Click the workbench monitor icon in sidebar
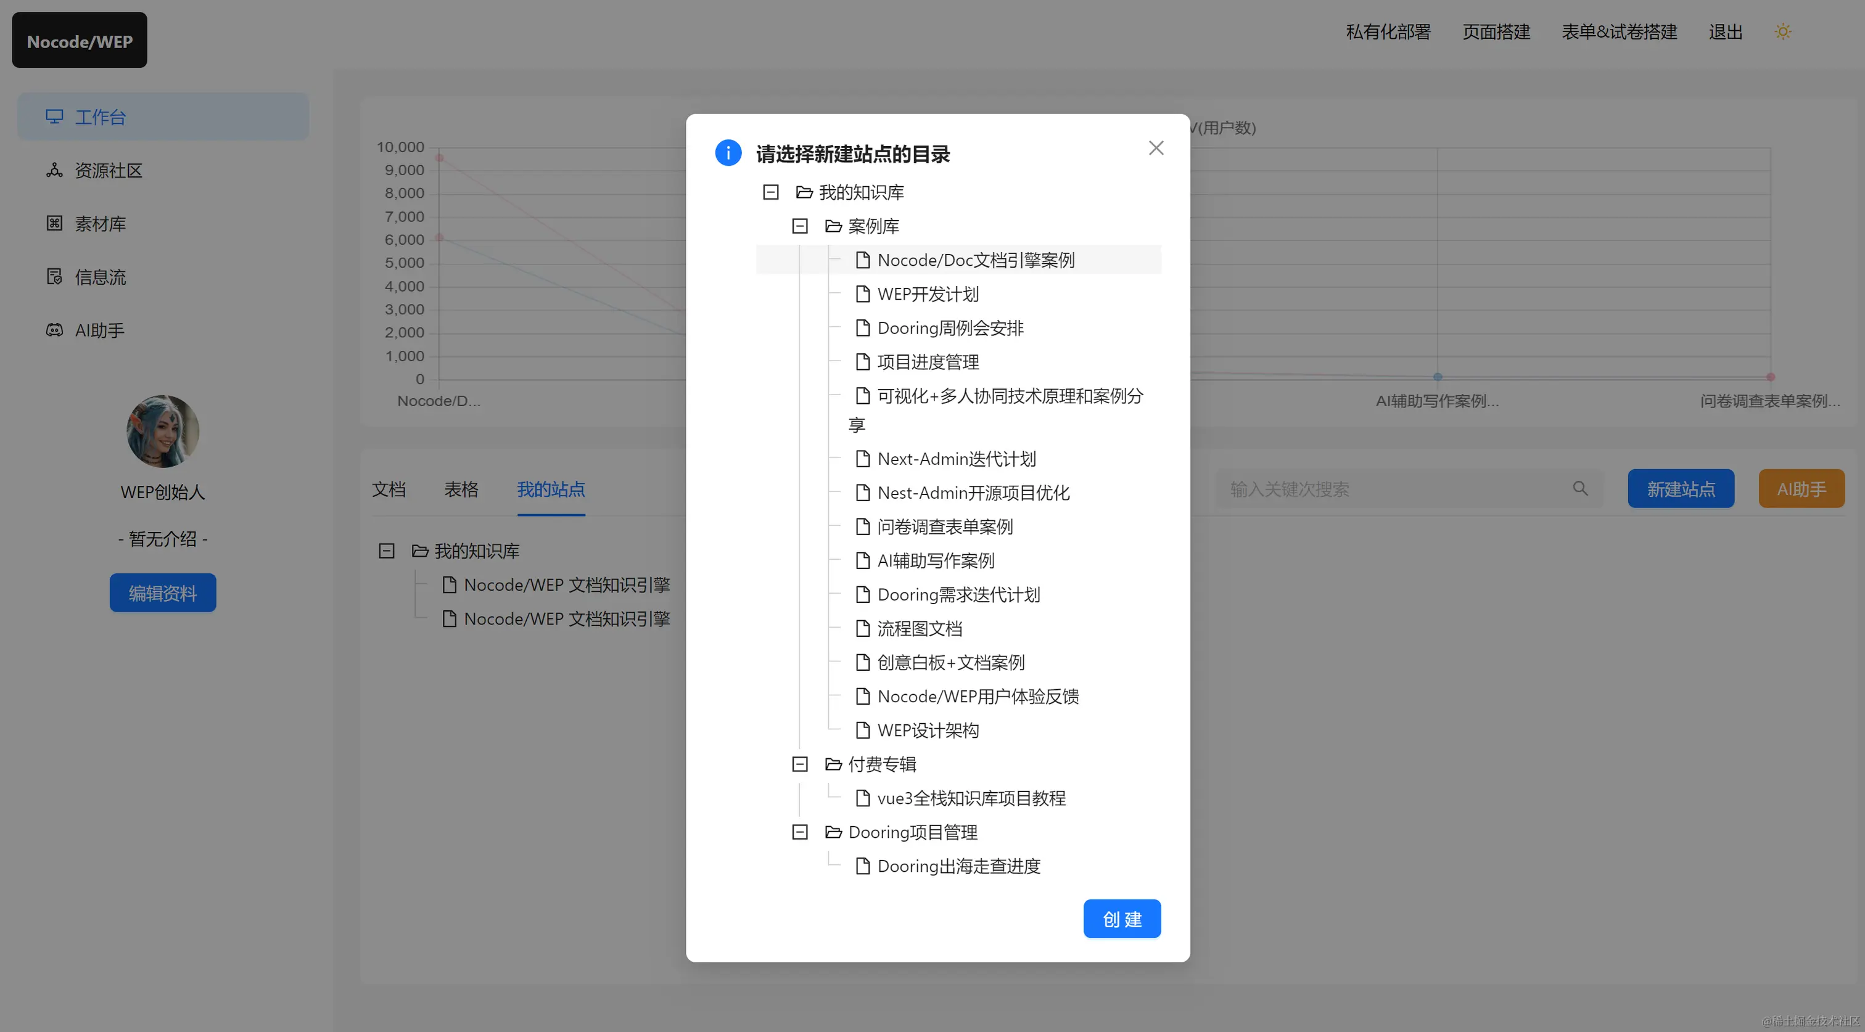 tap(54, 117)
